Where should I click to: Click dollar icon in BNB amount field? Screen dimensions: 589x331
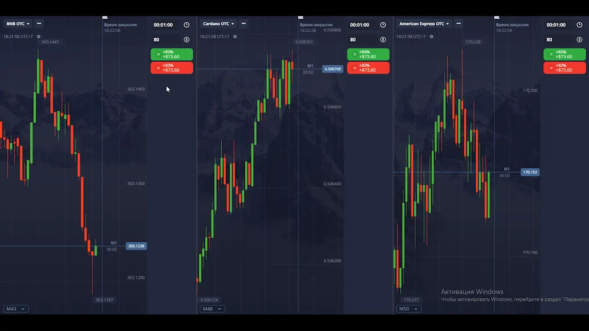pyautogui.click(x=186, y=40)
